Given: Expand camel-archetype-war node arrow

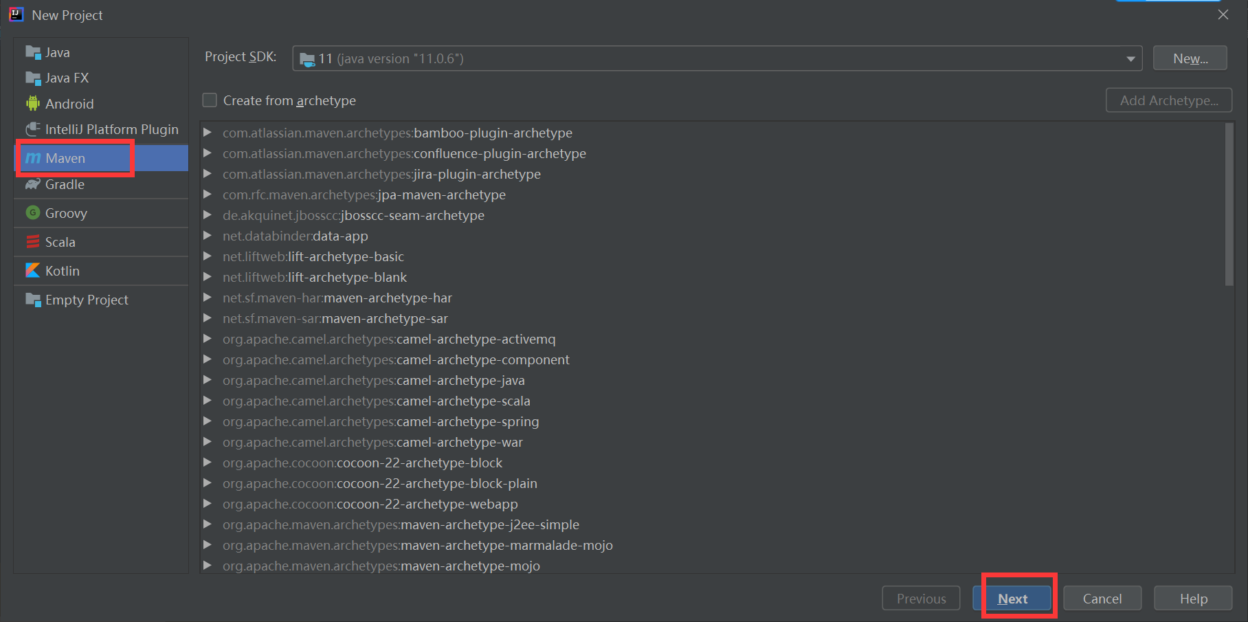Looking at the screenshot, I should click(207, 442).
